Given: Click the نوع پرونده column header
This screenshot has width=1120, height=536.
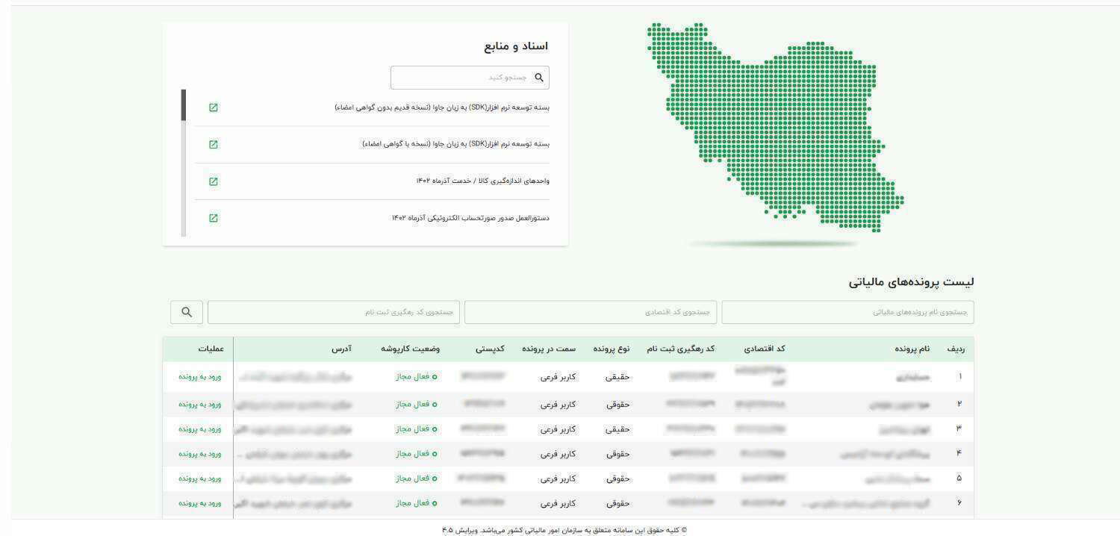Looking at the screenshot, I should (612, 349).
